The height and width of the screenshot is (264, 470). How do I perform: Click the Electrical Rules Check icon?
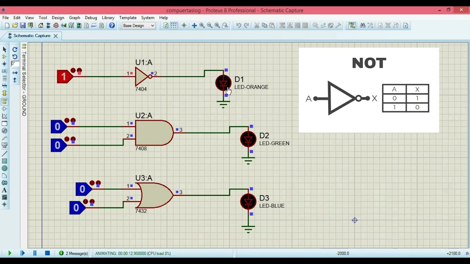coord(405,25)
